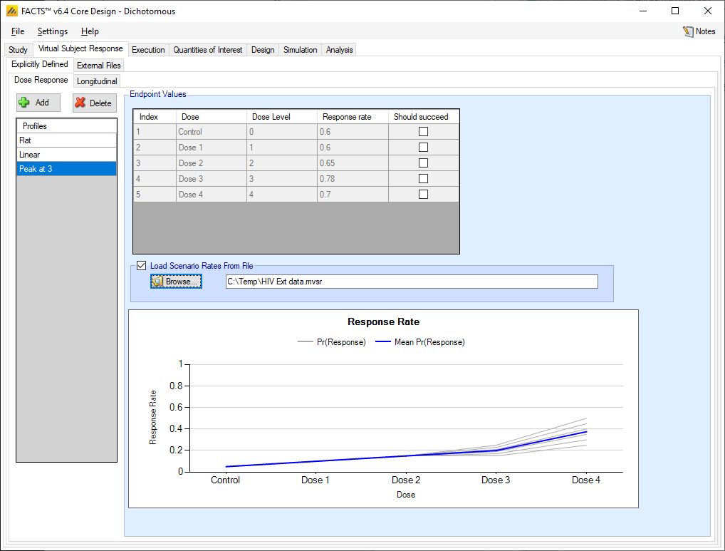Screen dimensions: 725x551
Task: Tick Should succeed for Control row
Action: (423, 132)
